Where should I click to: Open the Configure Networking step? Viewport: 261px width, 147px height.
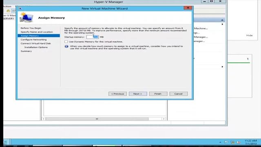click(33, 40)
